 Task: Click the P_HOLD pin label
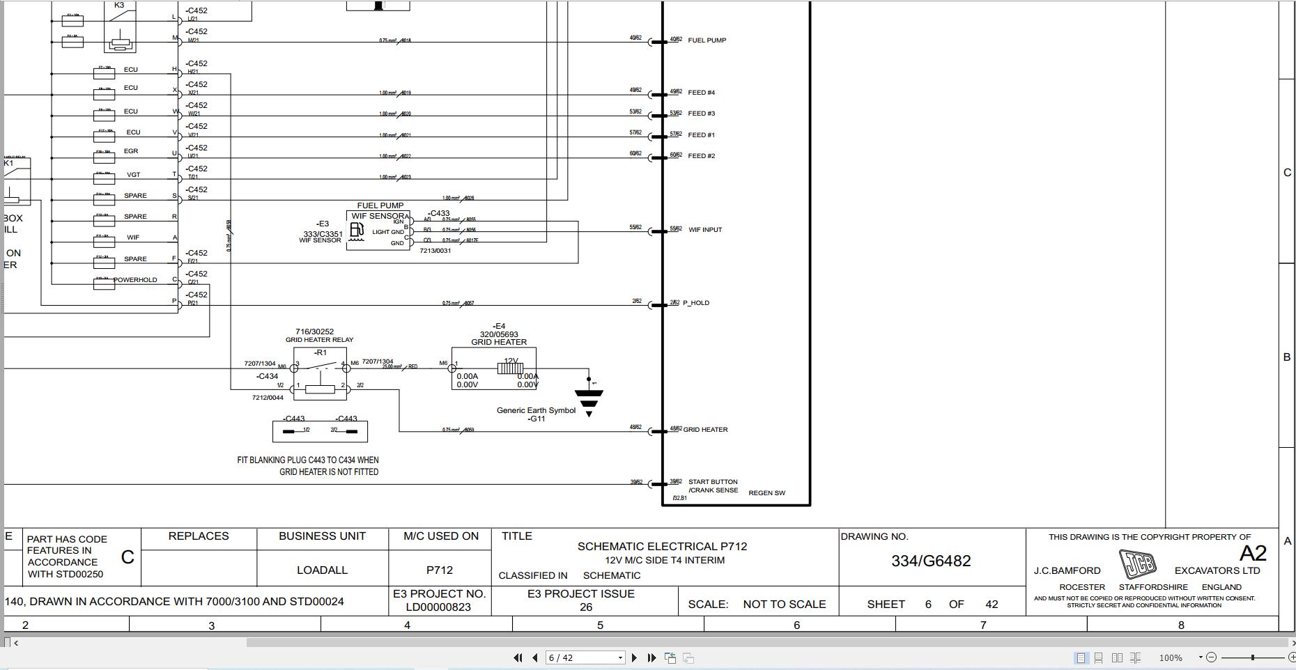pos(696,303)
